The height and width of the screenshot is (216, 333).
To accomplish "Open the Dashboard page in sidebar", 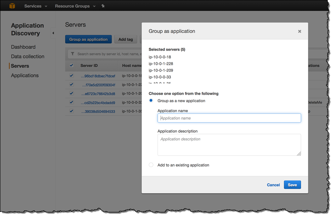I will (23, 47).
